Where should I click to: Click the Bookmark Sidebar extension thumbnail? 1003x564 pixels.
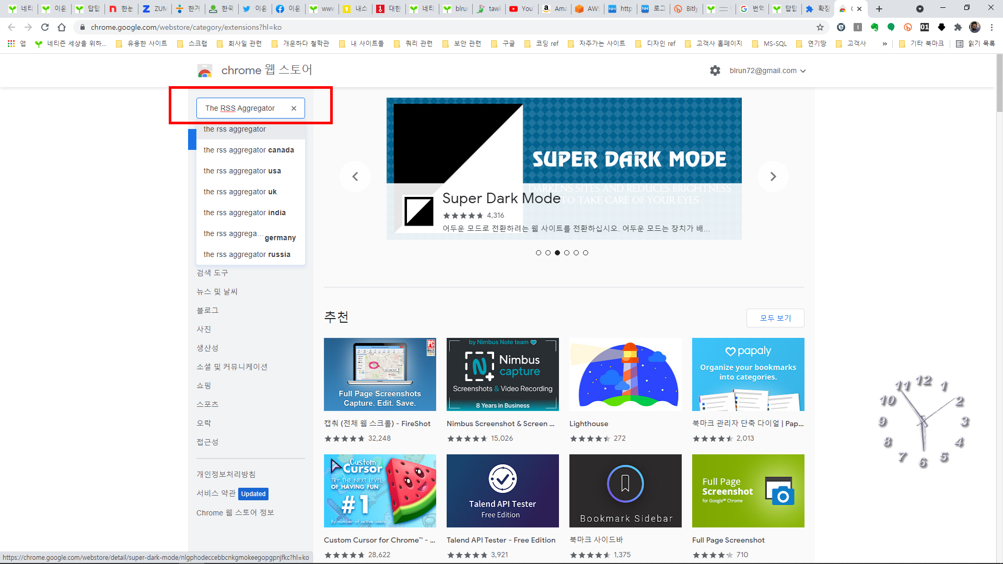tap(625, 491)
